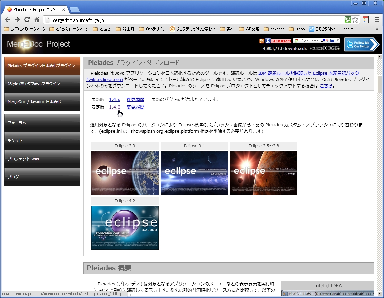
Task: Click the 1340 users Hatena counter
Action: (x=281, y=41)
